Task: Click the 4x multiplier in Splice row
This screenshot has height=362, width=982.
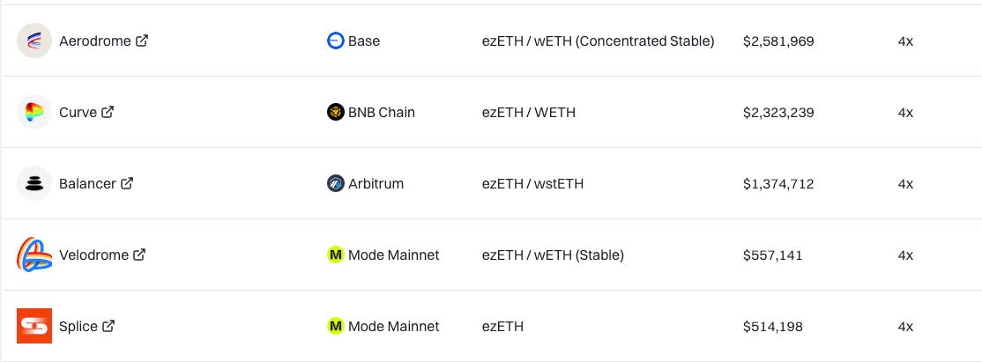Action: 905,327
